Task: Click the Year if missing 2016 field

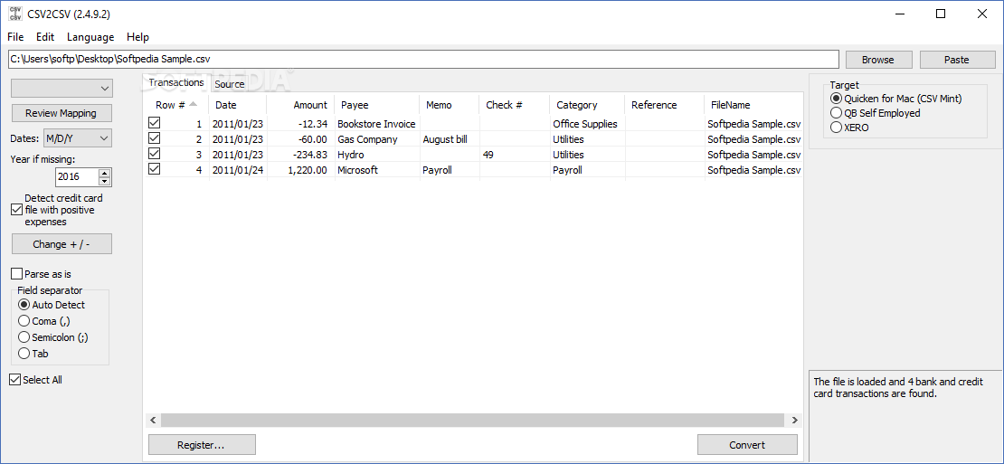Action: [x=77, y=177]
